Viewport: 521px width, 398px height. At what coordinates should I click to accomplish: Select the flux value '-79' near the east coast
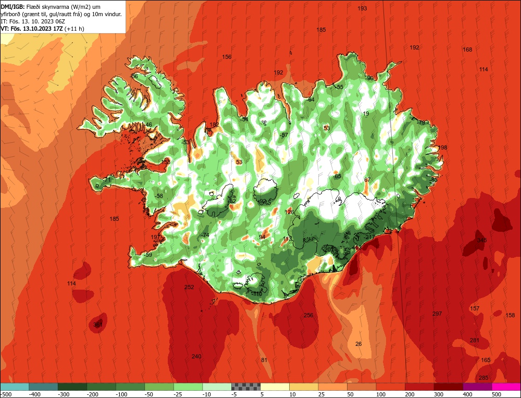420,122
